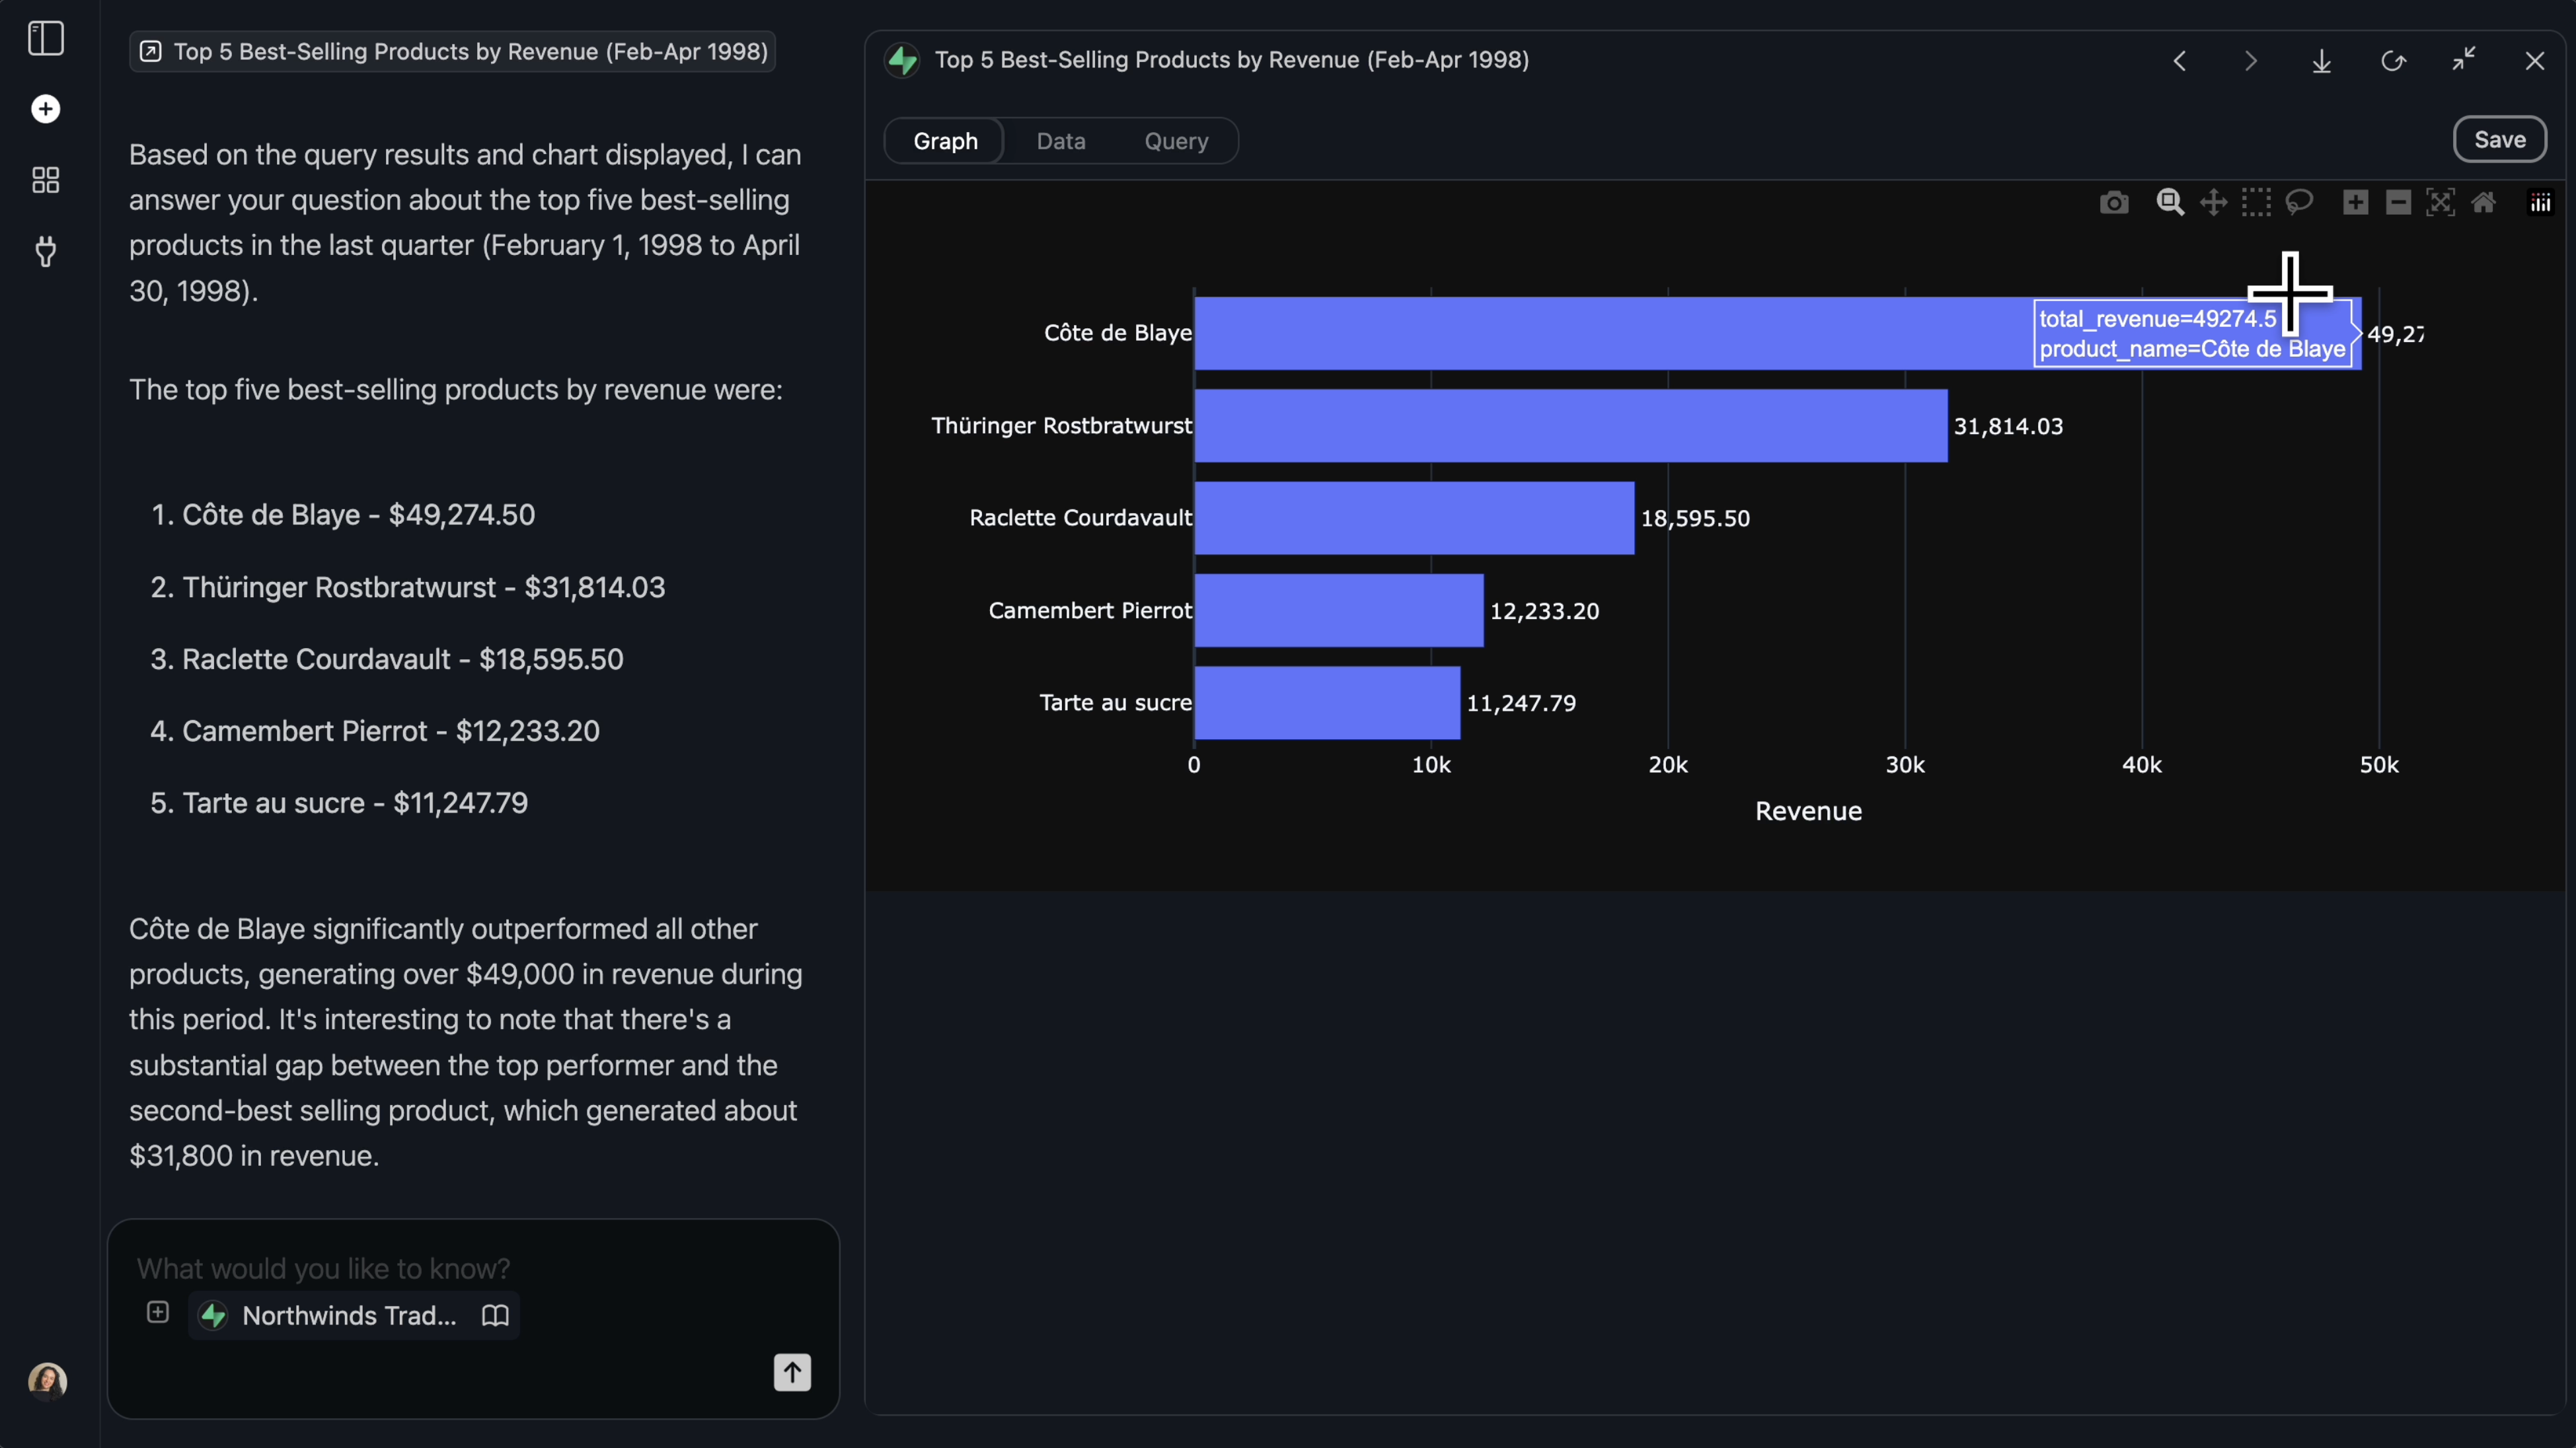Go to previous artifact chevron
Screen dimensions: 2576x1448
pos(2180,61)
